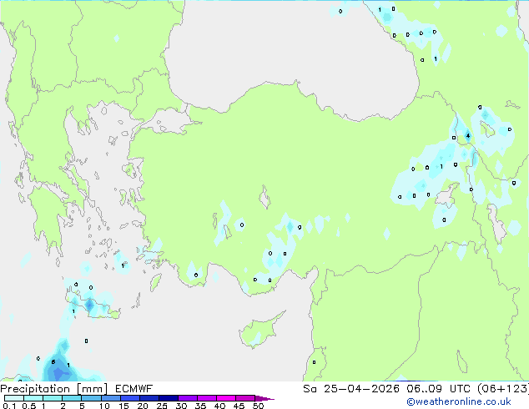Click the 0.1–0.5 mm palest legend swatch

[14, 398]
